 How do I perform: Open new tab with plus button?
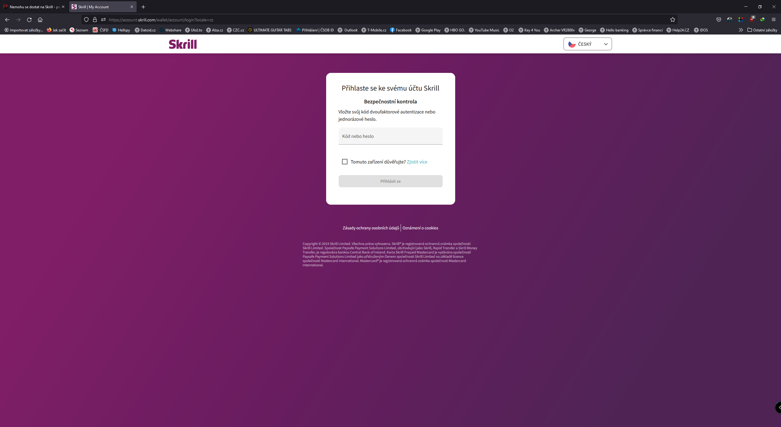click(x=143, y=7)
